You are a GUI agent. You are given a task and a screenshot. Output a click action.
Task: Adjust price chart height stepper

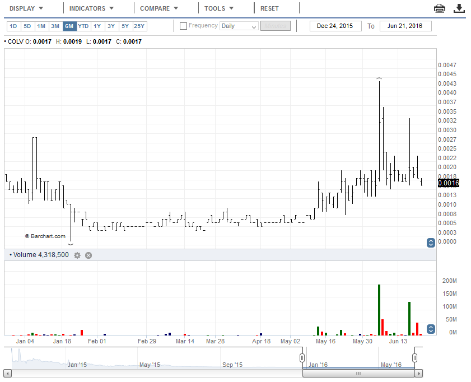coord(431,243)
